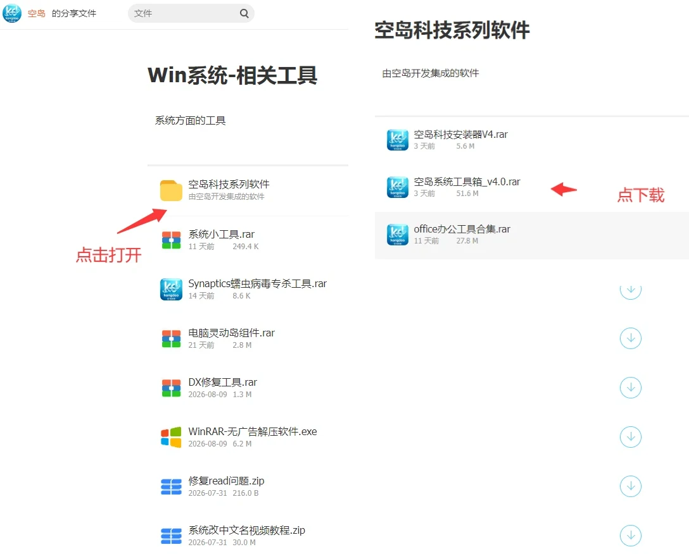Click the 空岛系统工具箱_v4.0.rar file icon
The image size is (689, 554).
[x=397, y=187]
